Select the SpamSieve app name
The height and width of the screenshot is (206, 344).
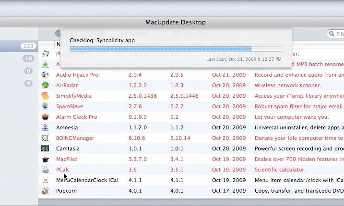(69, 106)
